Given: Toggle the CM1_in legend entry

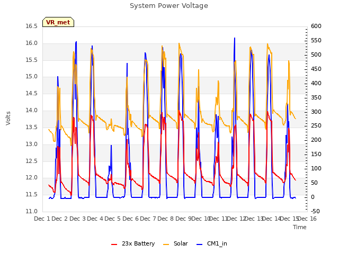Looking at the screenshot, I should [212, 243].
